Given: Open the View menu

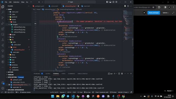Looking at the screenshot, I should (23, 2).
